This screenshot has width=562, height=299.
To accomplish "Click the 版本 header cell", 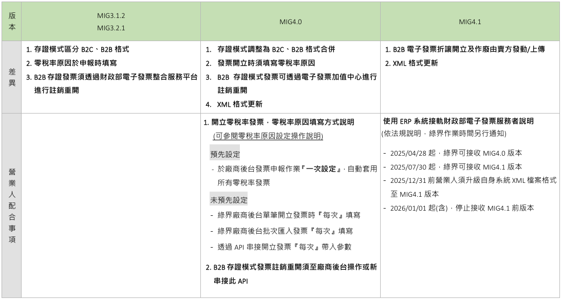I will tap(11, 21).
